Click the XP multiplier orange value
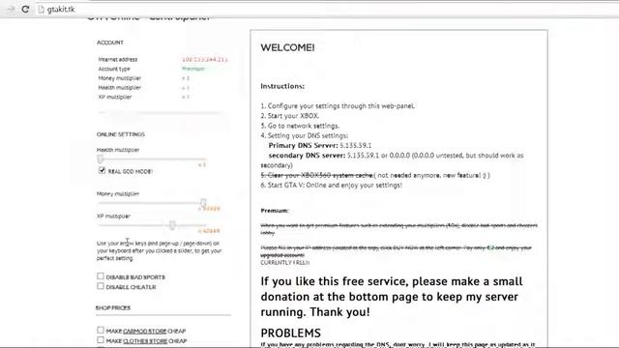The image size is (619, 348). 209,231
